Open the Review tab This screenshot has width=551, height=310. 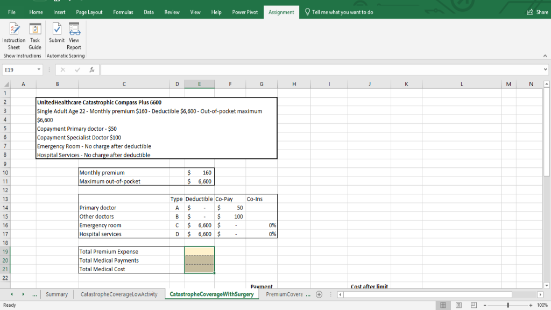pos(172,12)
